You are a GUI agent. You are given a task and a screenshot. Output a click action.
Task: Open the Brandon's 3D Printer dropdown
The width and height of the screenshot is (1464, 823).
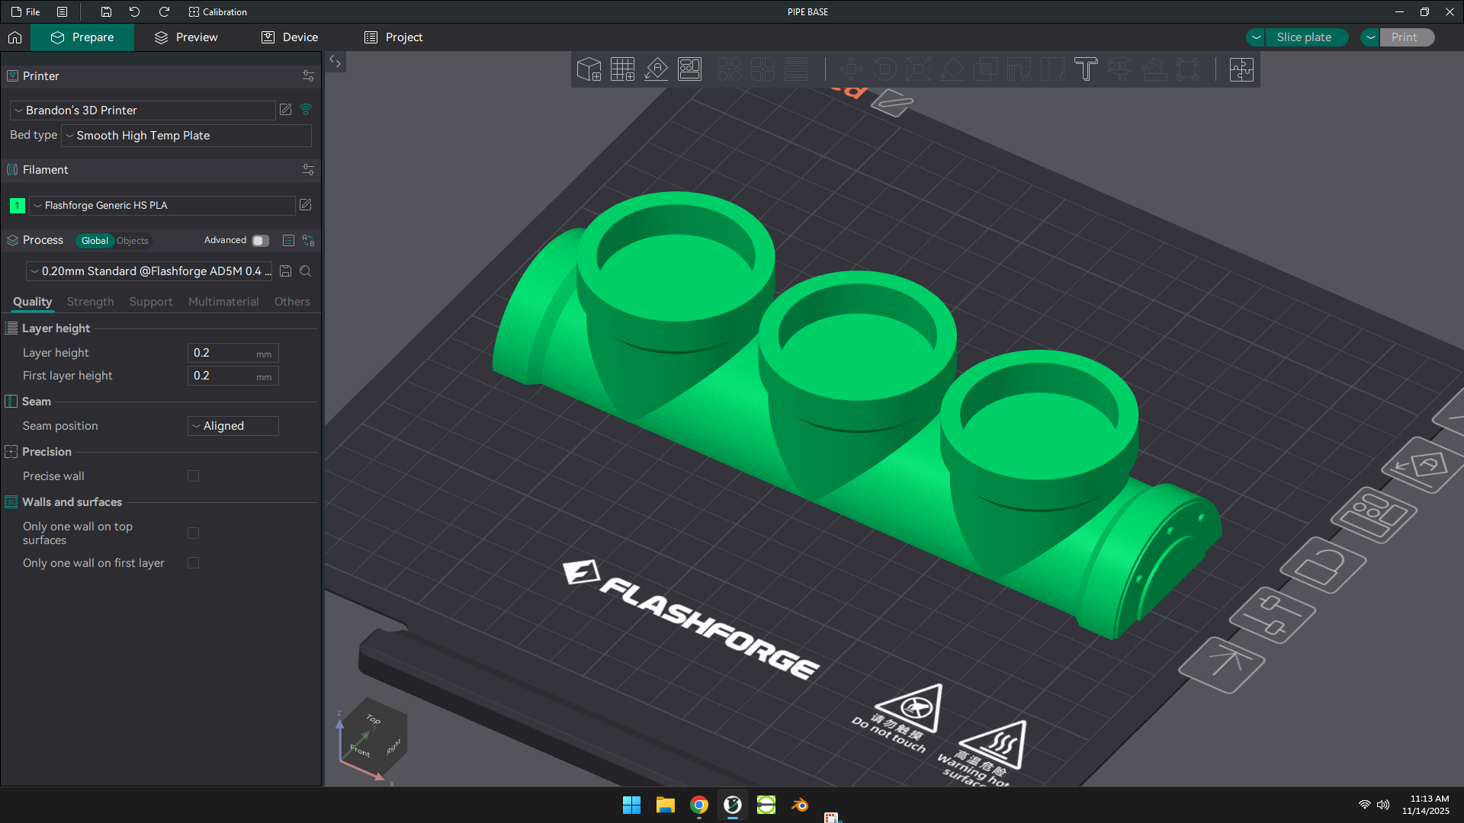pyautogui.click(x=143, y=110)
